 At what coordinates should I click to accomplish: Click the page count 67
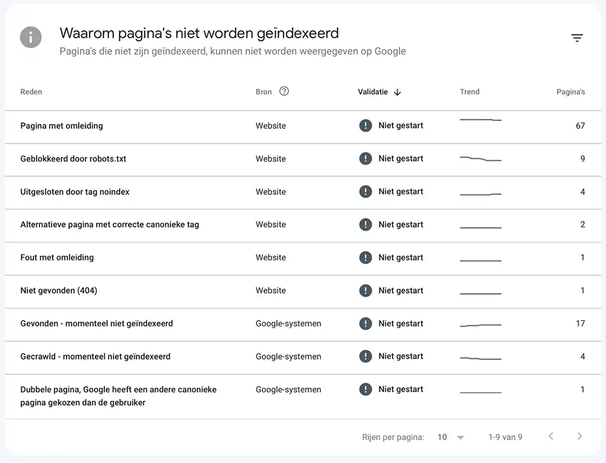[x=580, y=126]
